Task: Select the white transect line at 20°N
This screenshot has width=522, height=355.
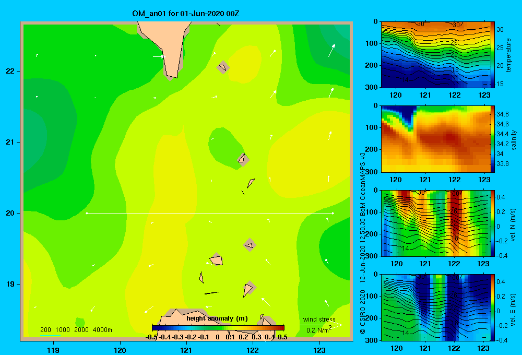Action: click(210, 213)
